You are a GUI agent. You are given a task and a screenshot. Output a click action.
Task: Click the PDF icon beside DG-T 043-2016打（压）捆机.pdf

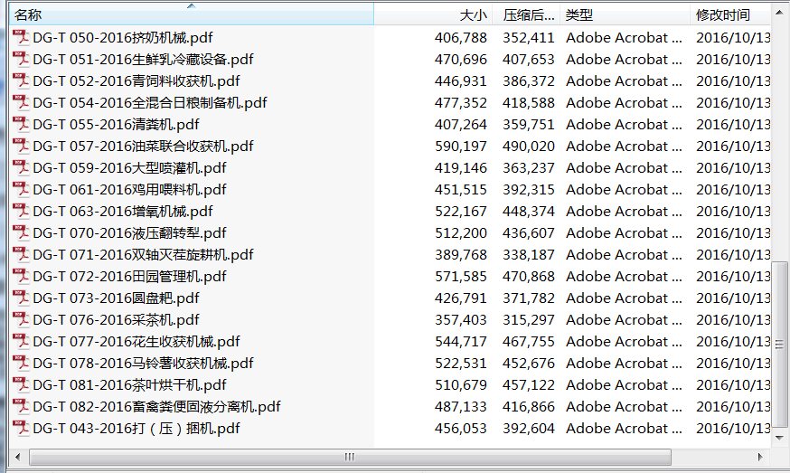click(21, 428)
